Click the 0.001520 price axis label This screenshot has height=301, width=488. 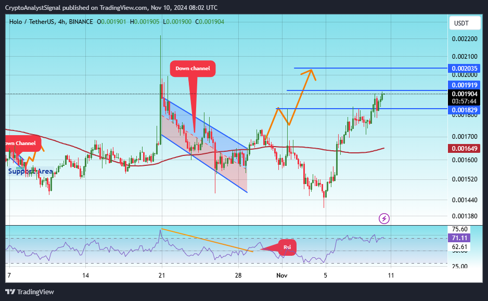point(465,179)
